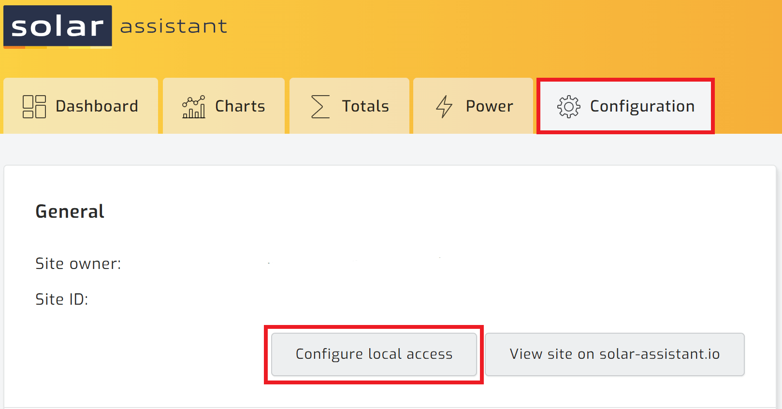Go to the Totals tab
This screenshot has width=782, height=409.
tap(349, 106)
